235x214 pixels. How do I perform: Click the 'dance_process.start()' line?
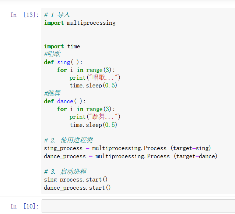click(x=77, y=187)
